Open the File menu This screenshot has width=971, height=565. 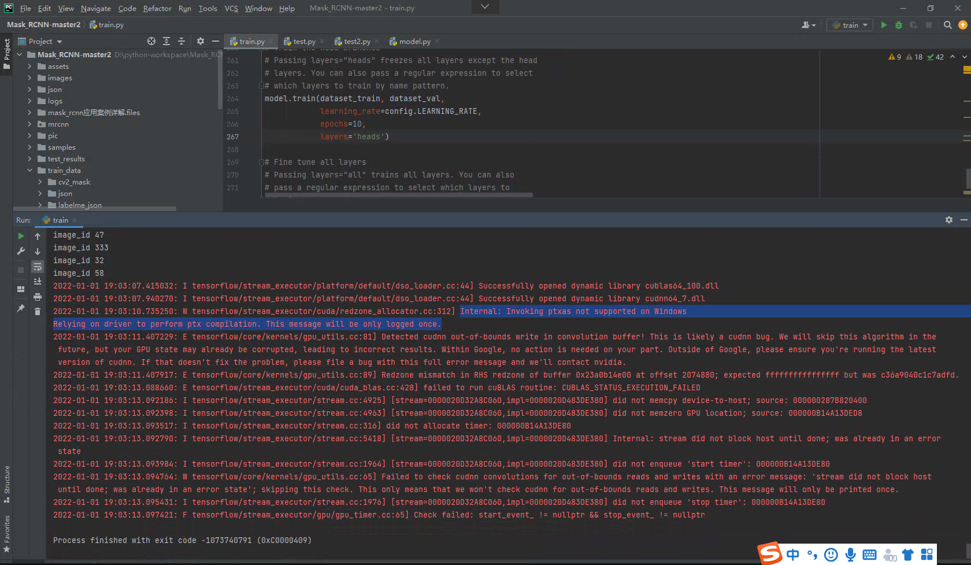coord(25,8)
